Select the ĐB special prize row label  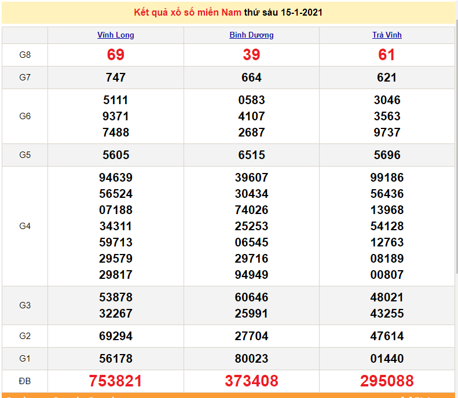click(x=25, y=381)
